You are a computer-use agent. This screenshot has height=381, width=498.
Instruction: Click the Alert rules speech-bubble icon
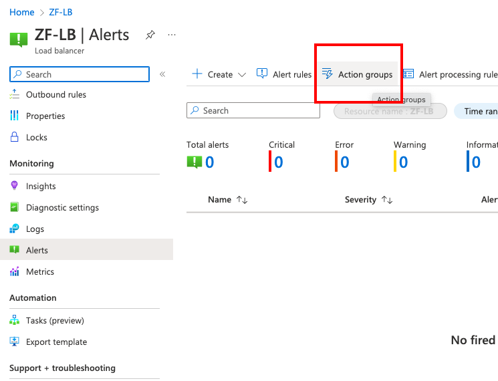coord(262,74)
